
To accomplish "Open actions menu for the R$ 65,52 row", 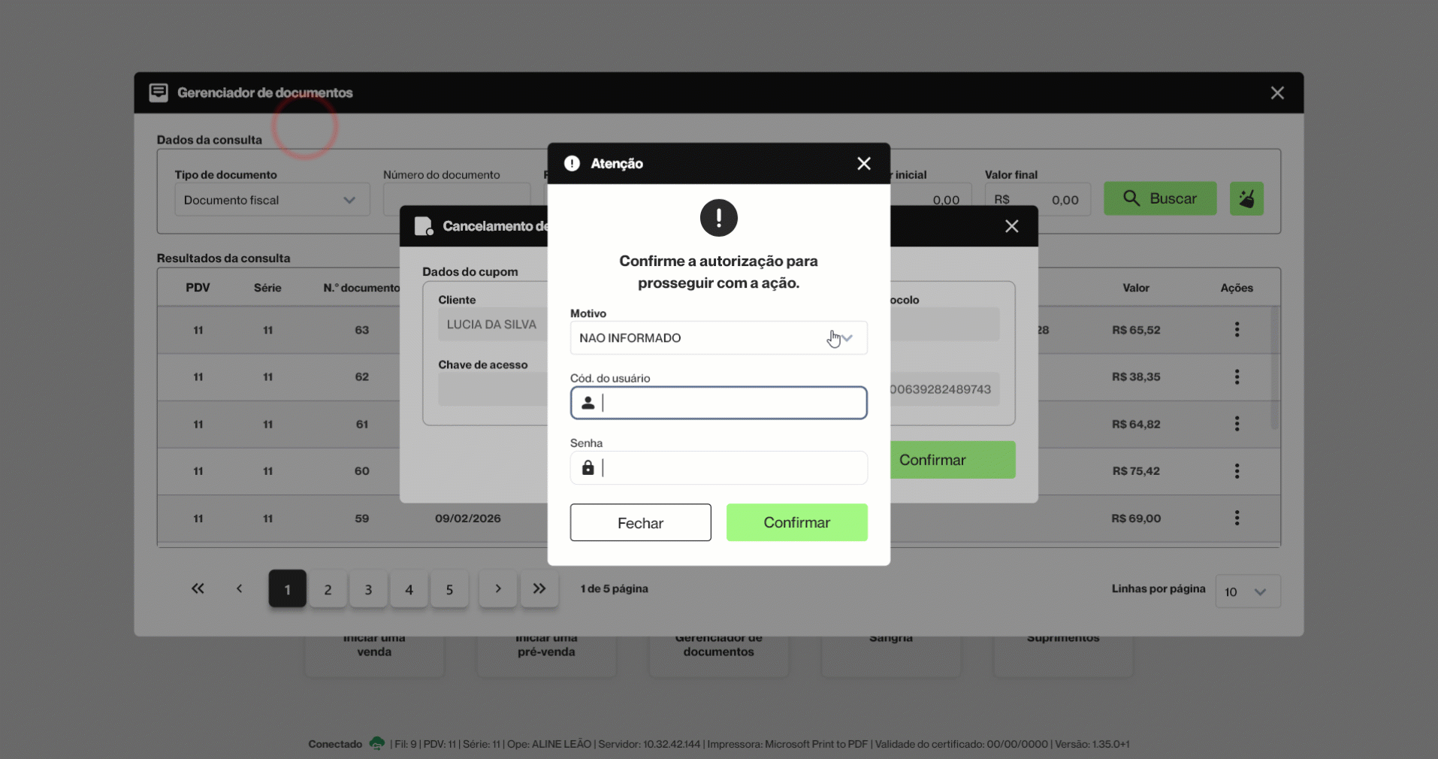I will click(1237, 330).
